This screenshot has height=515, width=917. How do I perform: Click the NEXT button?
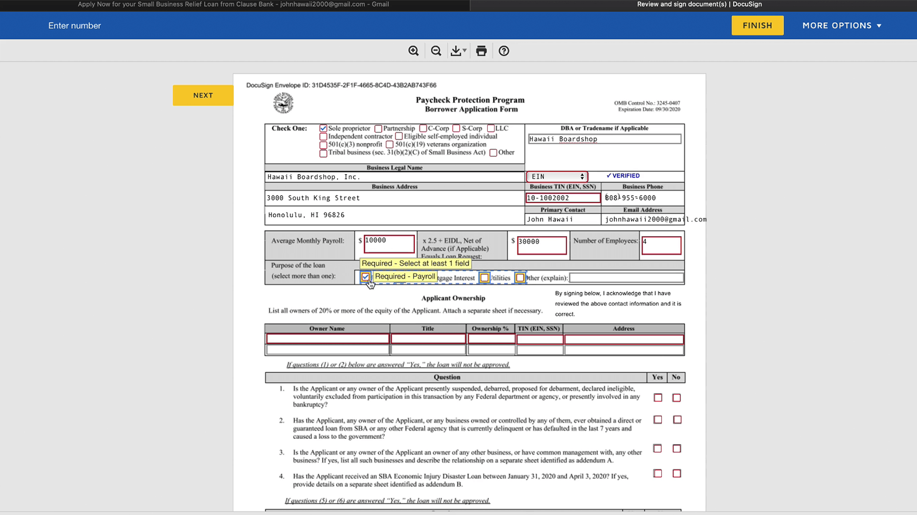point(203,95)
